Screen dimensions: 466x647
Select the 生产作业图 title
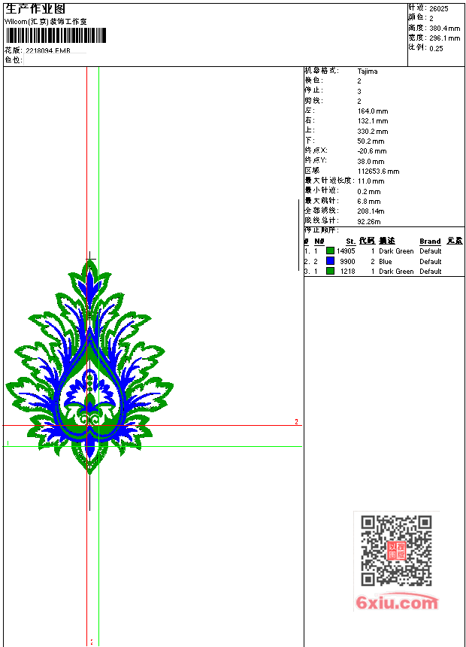[35, 9]
